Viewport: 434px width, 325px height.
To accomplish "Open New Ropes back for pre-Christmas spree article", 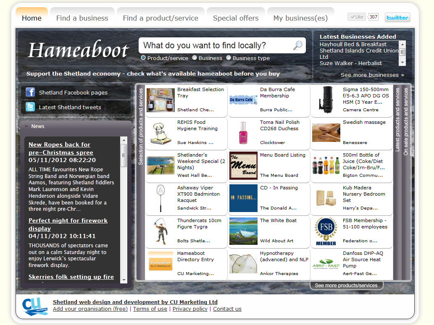I will coord(61,148).
